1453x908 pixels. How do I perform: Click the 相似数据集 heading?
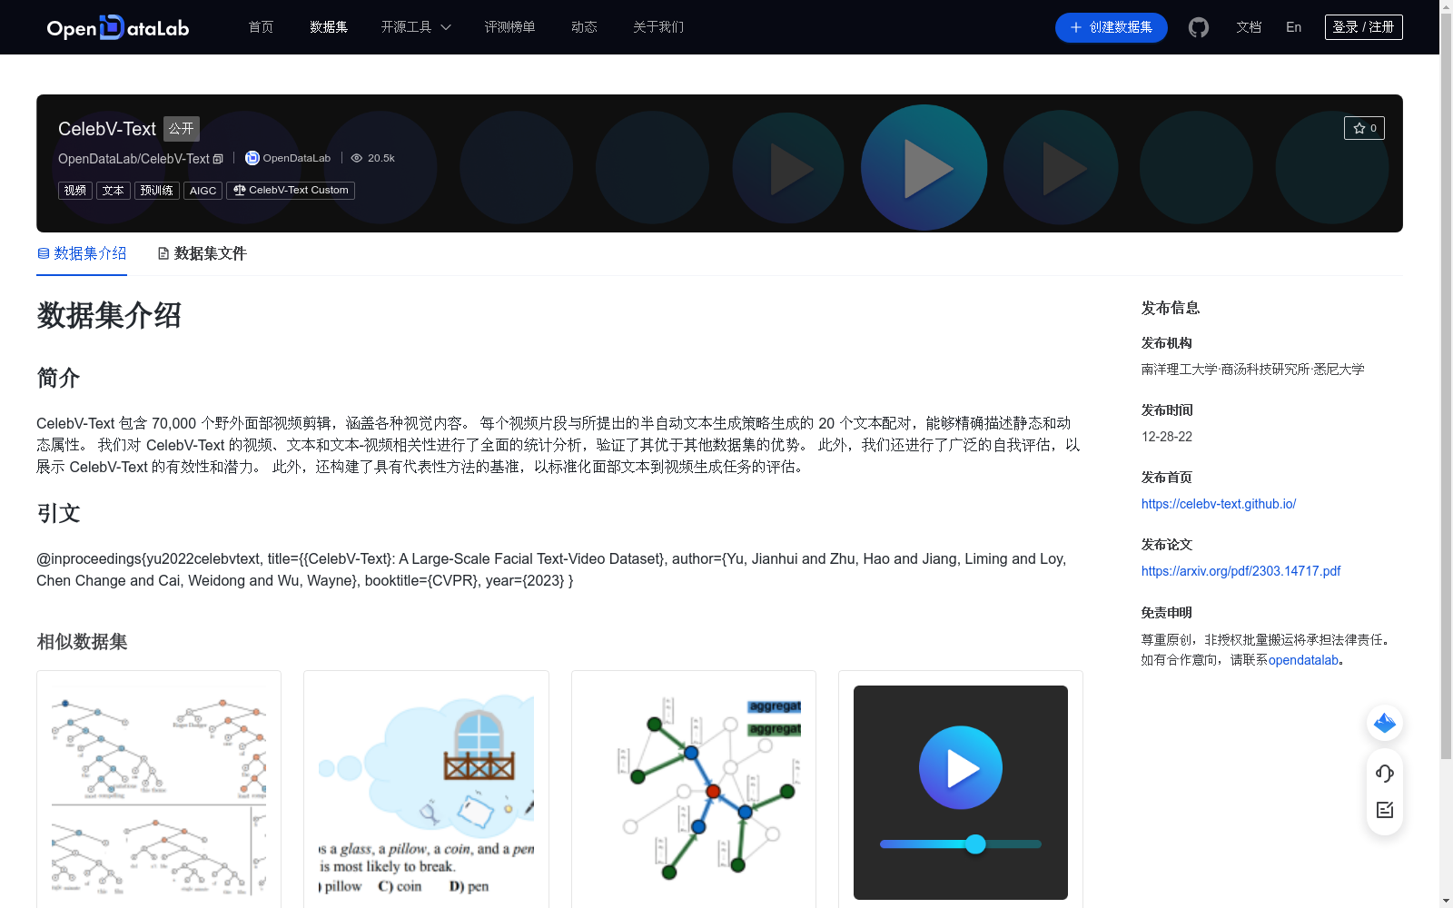tap(82, 641)
